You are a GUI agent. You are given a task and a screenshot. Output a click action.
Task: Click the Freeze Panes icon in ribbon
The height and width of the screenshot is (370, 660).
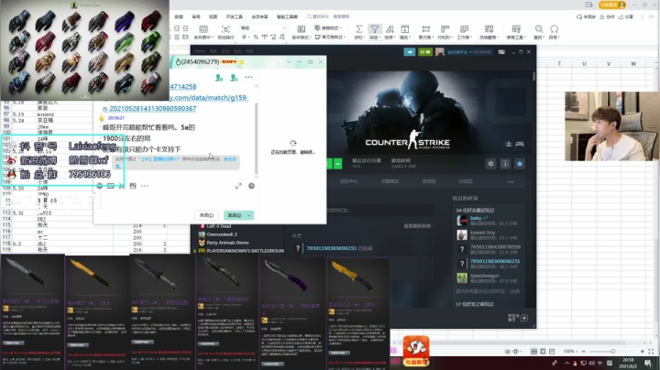click(489, 29)
